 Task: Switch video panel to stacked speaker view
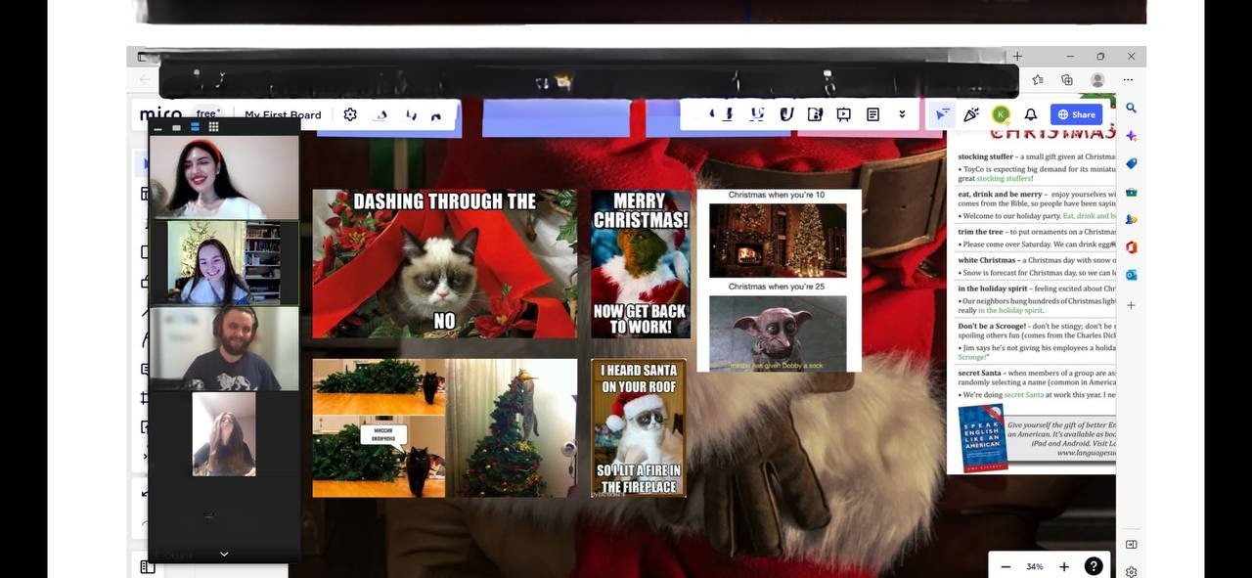click(x=195, y=127)
